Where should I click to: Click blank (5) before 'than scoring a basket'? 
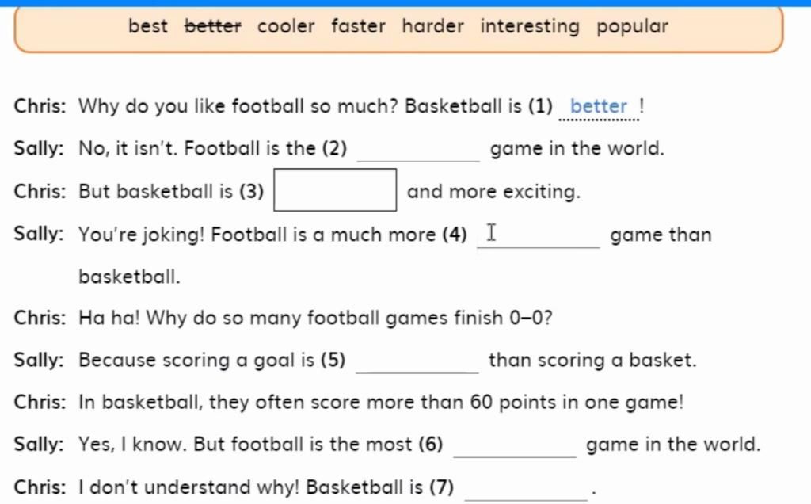coord(417,361)
